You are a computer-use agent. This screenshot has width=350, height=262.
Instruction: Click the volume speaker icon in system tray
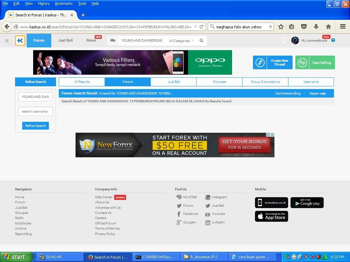coord(318,257)
